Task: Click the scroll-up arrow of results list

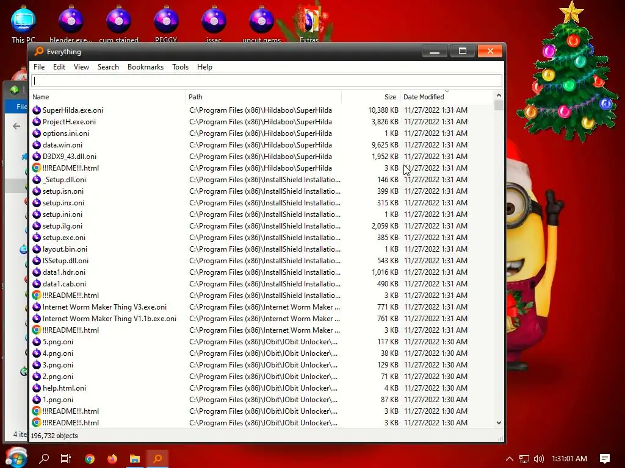Action: pos(499,96)
